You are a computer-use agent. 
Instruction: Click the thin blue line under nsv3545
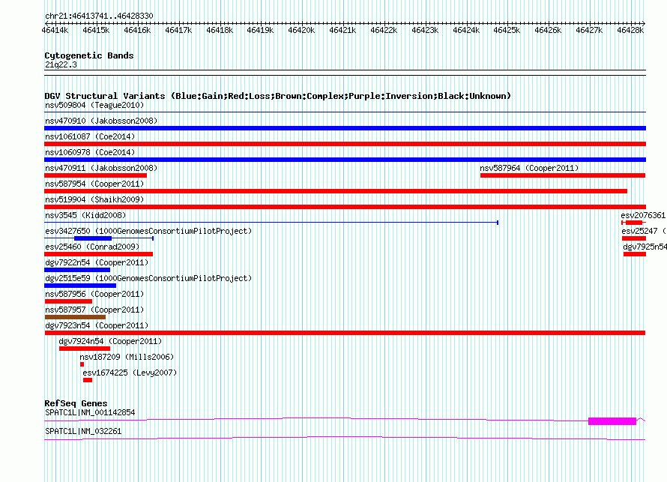click(x=271, y=223)
